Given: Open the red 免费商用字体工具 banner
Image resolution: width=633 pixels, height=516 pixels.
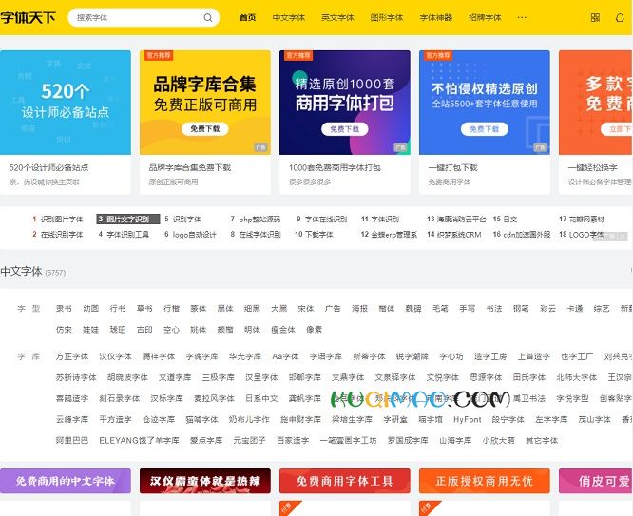Looking at the screenshot, I should coord(344,481).
